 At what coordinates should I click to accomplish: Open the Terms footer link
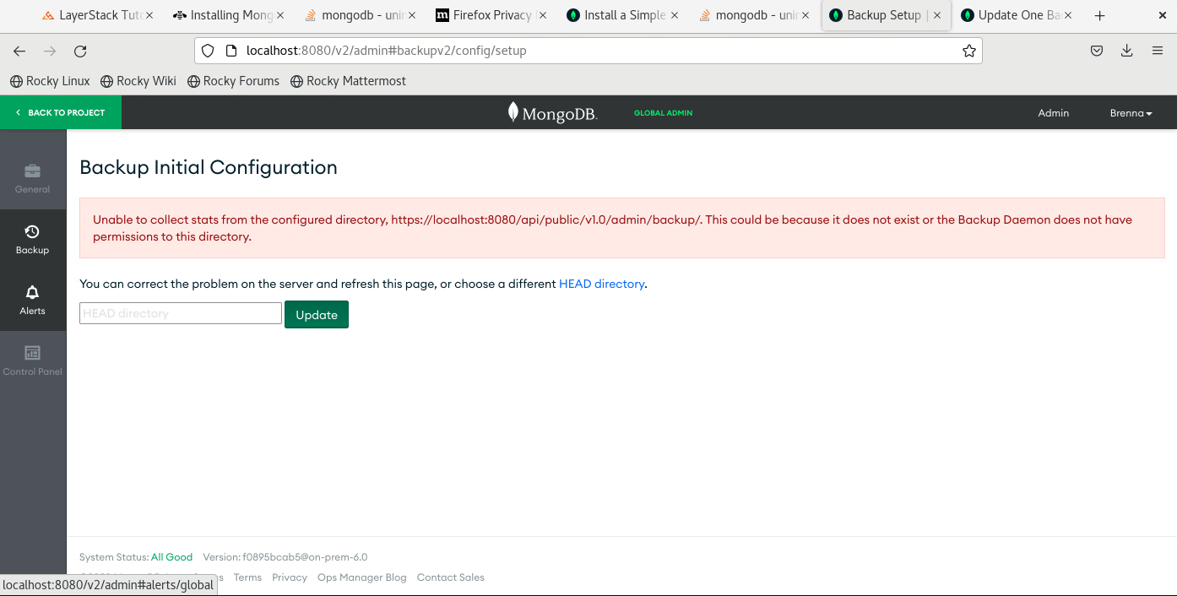click(x=247, y=577)
